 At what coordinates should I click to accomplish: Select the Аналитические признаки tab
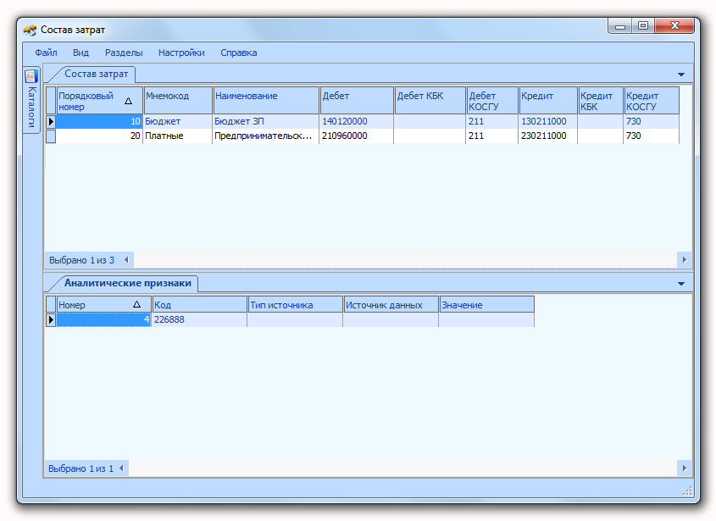coord(127,283)
